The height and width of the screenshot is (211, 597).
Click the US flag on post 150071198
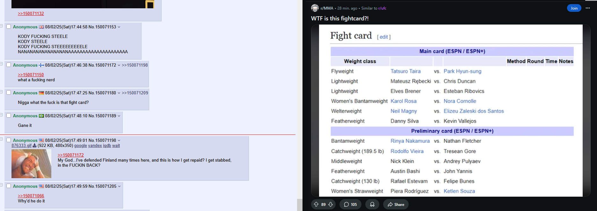coord(41,140)
